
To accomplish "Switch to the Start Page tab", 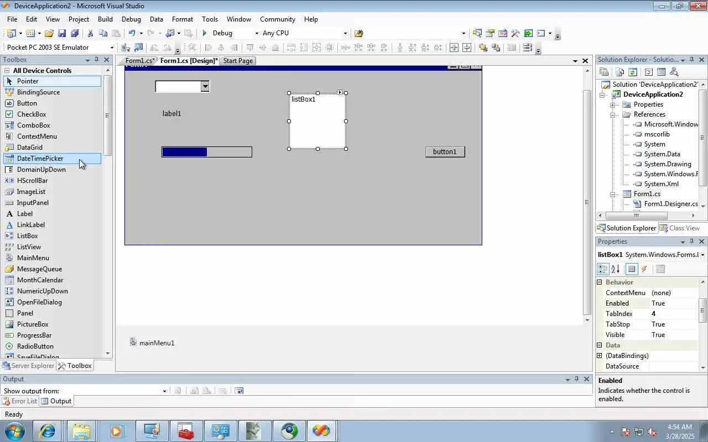I will click(x=238, y=61).
